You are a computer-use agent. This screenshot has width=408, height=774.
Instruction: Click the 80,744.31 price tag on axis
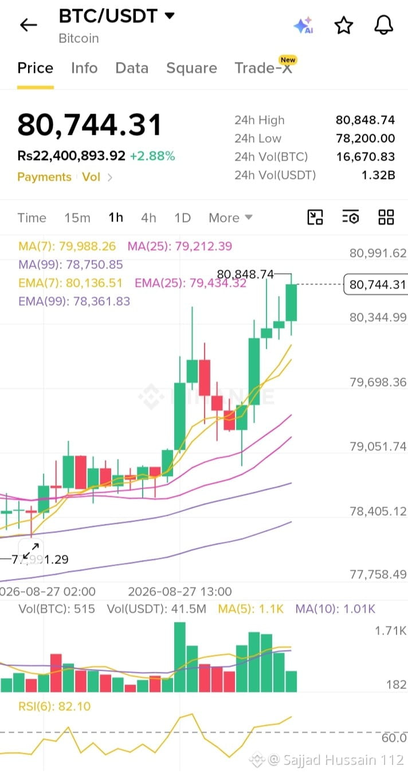click(375, 285)
